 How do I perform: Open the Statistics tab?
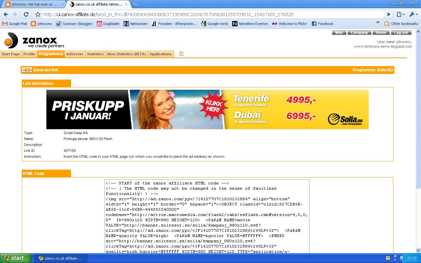coord(95,54)
